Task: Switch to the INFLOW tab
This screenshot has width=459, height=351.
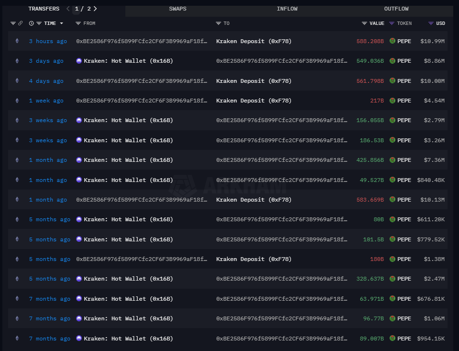Action: pyautogui.click(x=287, y=9)
